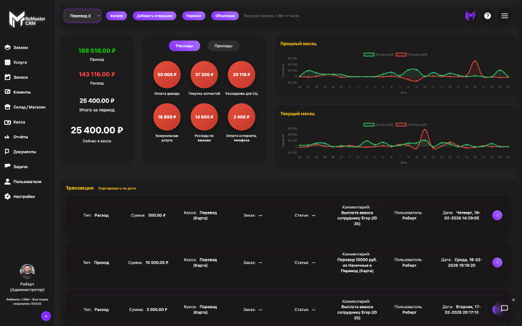
Task: Open the chat widget icon
Action: pyautogui.click(x=504, y=308)
